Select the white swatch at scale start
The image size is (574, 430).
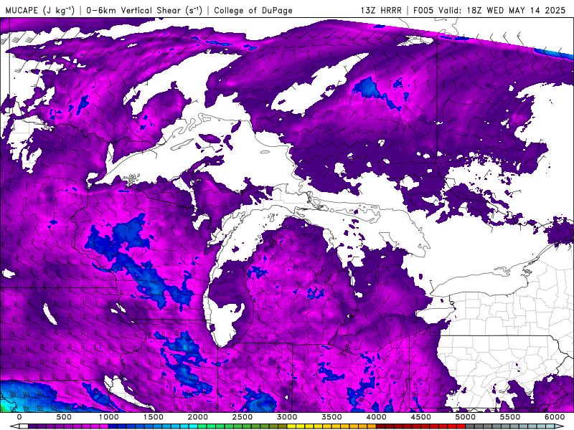coord(24,426)
